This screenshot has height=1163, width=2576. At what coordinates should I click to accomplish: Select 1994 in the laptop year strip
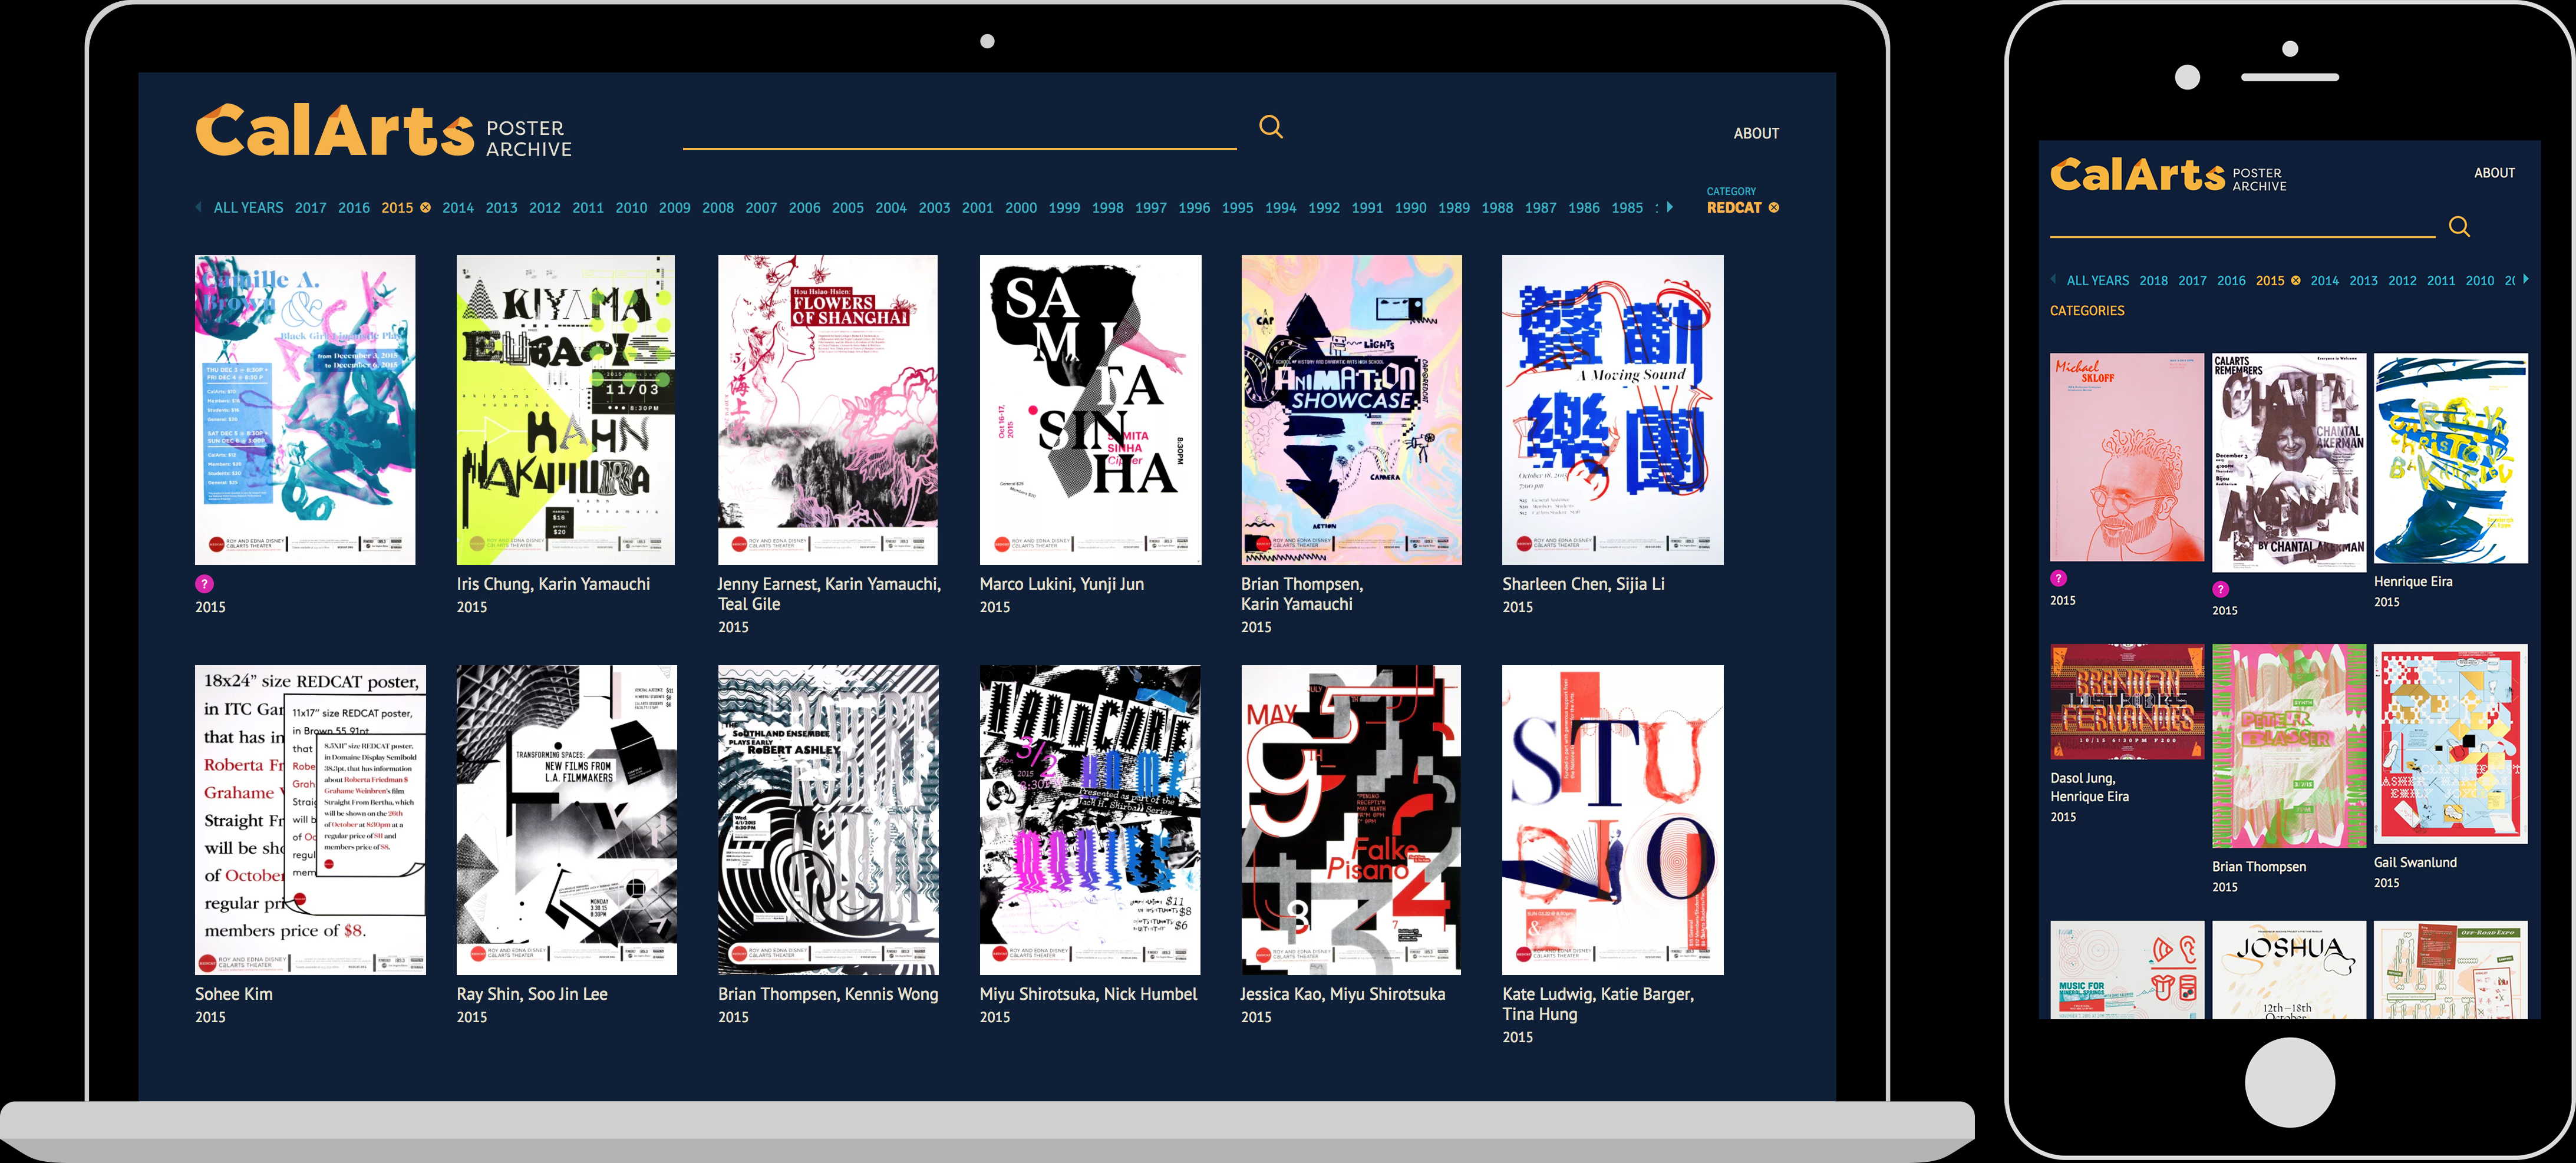tap(1280, 208)
